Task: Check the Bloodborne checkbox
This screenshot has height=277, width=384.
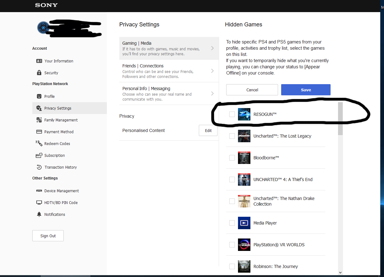Action: click(x=232, y=158)
